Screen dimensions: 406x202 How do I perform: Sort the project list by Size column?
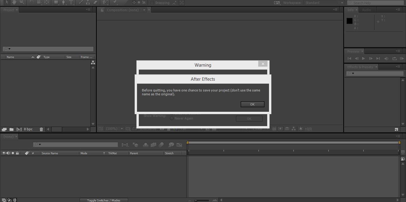[69, 57]
